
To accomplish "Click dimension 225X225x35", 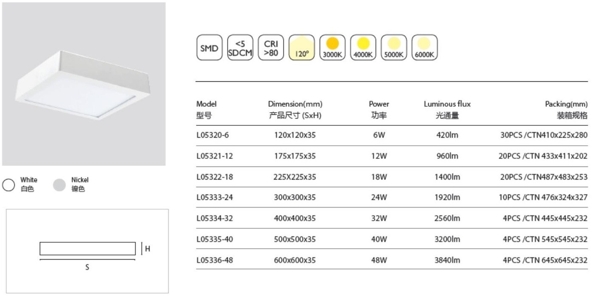I will pyautogui.click(x=295, y=177).
